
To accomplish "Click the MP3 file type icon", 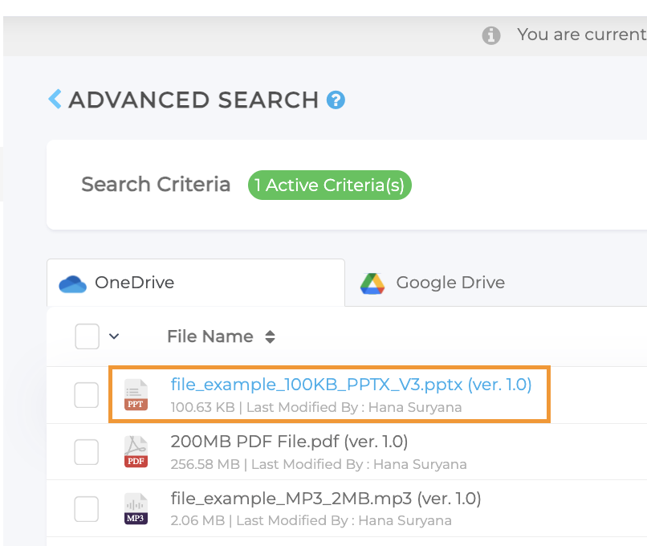I will coord(136,508).
